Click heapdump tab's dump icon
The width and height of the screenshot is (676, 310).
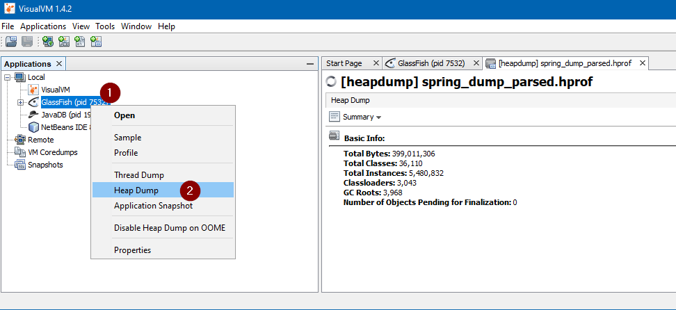click(x=490, y=63)
